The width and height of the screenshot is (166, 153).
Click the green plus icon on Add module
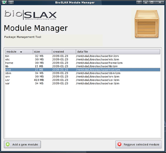(8, 144)
